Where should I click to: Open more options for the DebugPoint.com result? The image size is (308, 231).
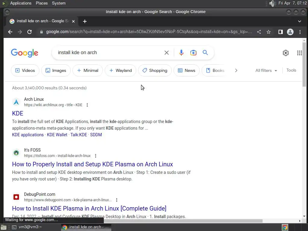(x=117, y=200)
